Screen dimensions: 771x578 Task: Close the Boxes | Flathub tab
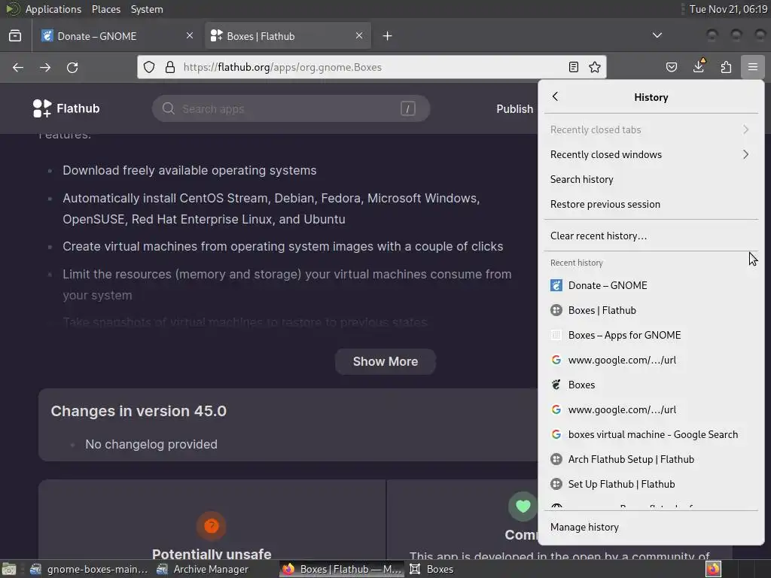(x=359, y=36)
